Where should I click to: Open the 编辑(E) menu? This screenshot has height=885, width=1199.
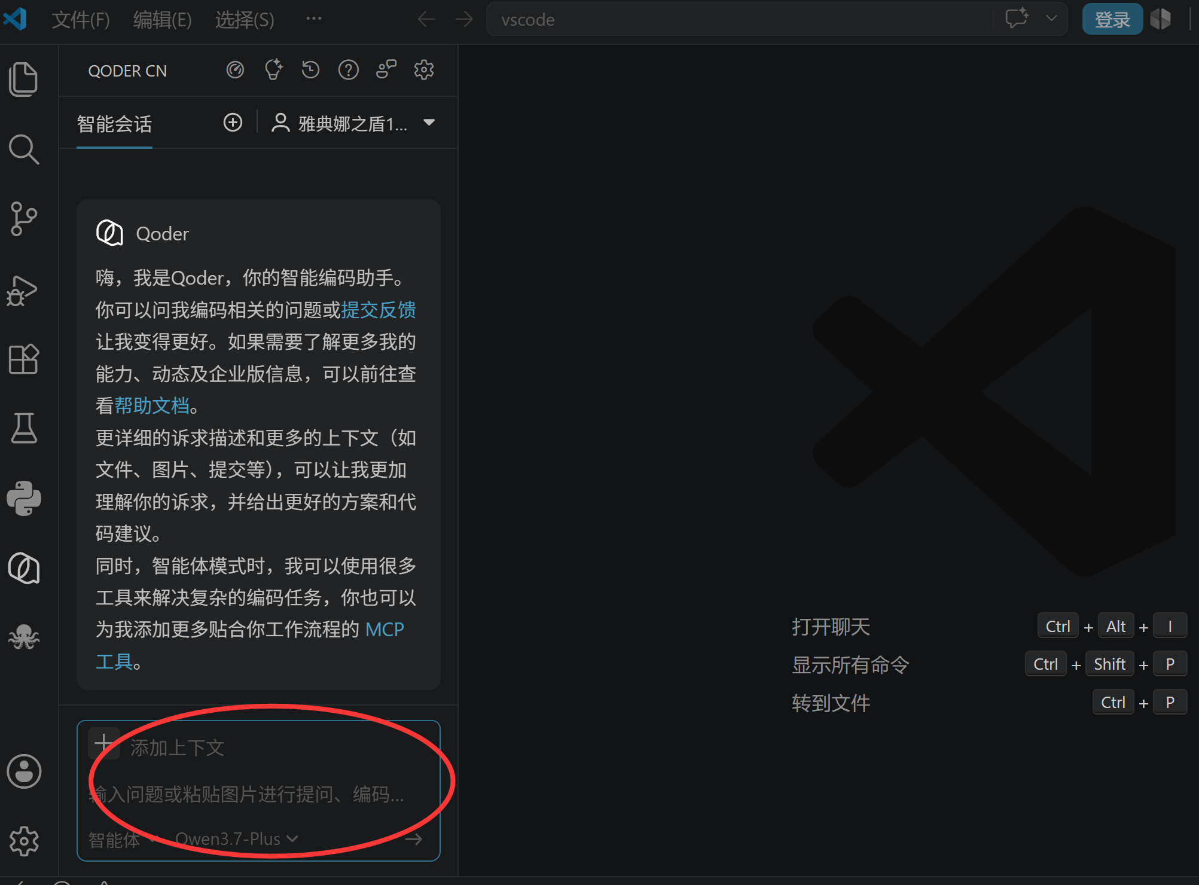(163, 20)
